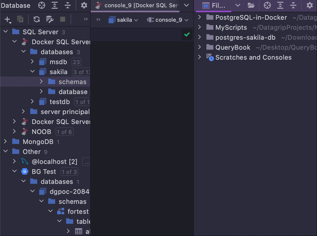Click Collapse All icon in Files panel header

point(293,5)
